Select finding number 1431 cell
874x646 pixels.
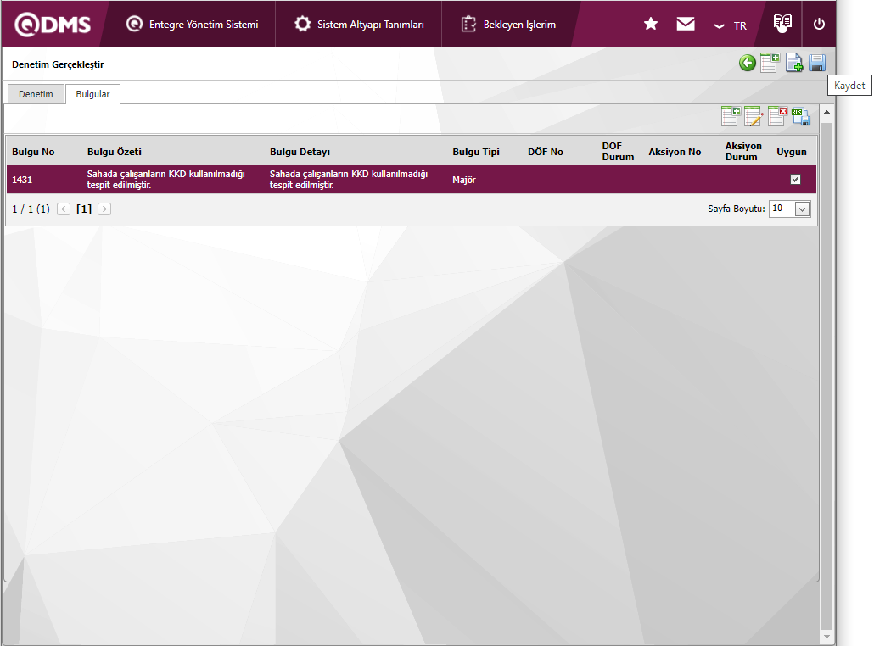[x=22, y=180]
